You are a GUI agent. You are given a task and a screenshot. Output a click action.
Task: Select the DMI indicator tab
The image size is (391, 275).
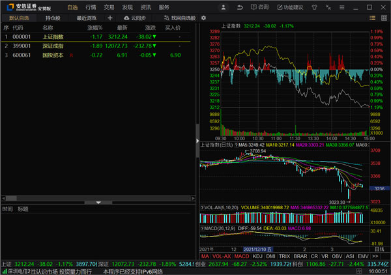(271, 256)
